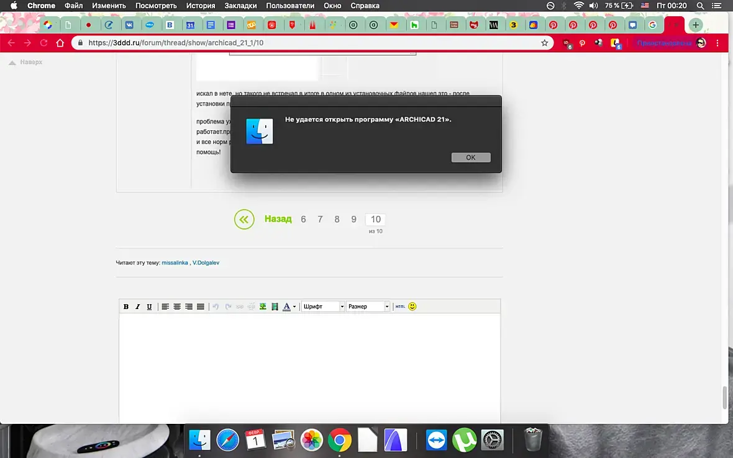
Task: Align text right in the editor
Action: click(x=188, y=307)
